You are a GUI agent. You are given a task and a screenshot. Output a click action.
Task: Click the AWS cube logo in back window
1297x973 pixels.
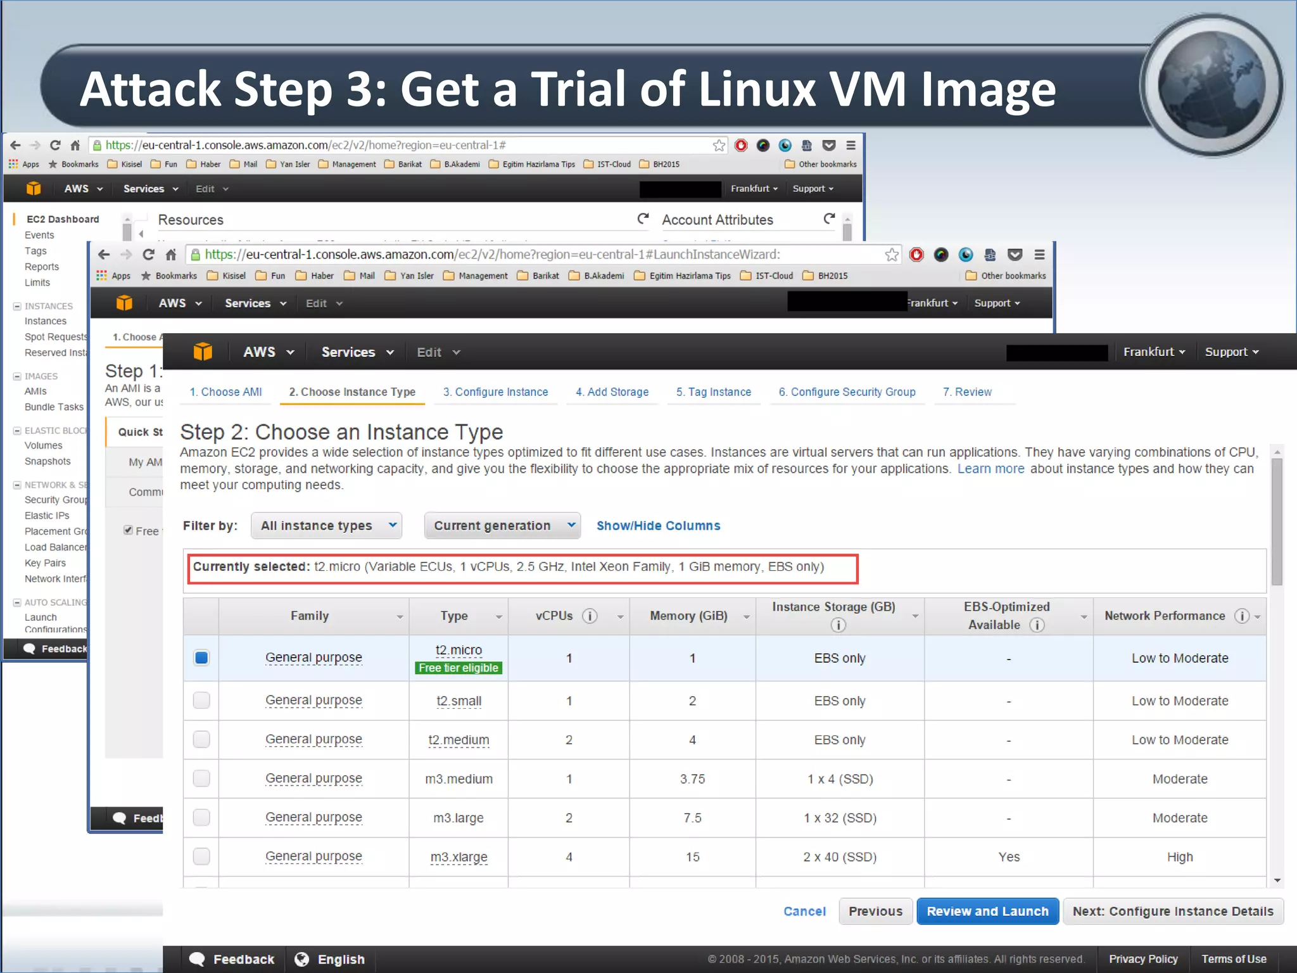[34, 188]
